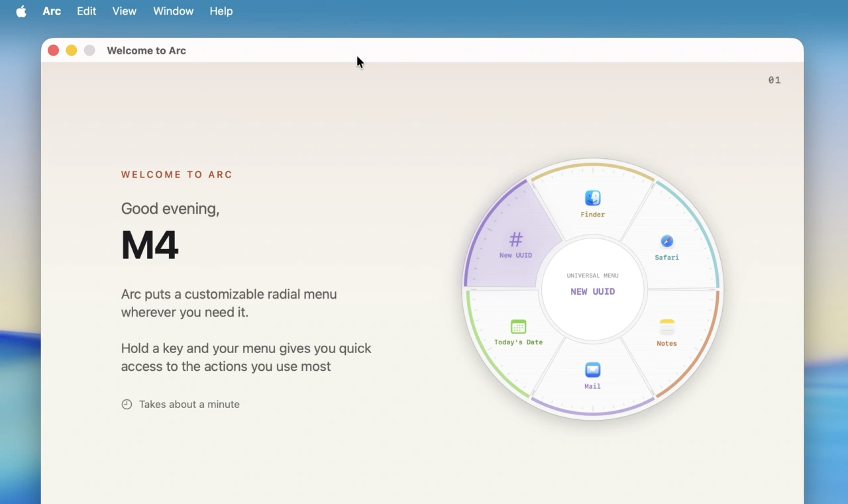Open the Help menu

221,11
